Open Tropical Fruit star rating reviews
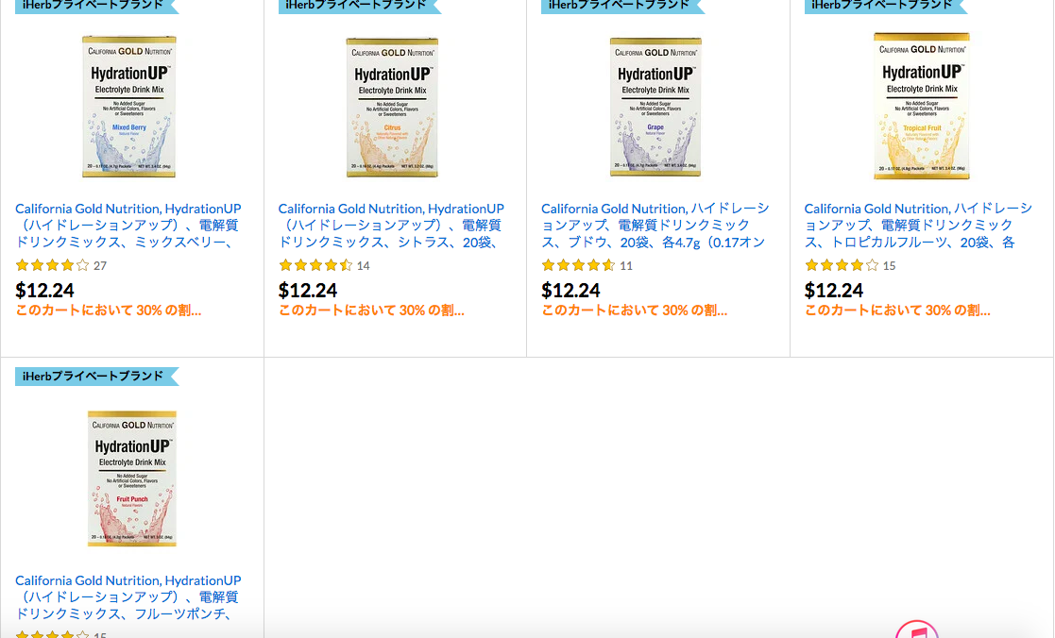 coord(850,265)
